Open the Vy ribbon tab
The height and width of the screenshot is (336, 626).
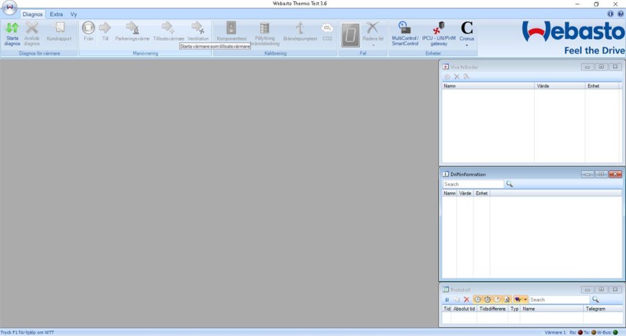pyautogui.click(x=74, y=14)
